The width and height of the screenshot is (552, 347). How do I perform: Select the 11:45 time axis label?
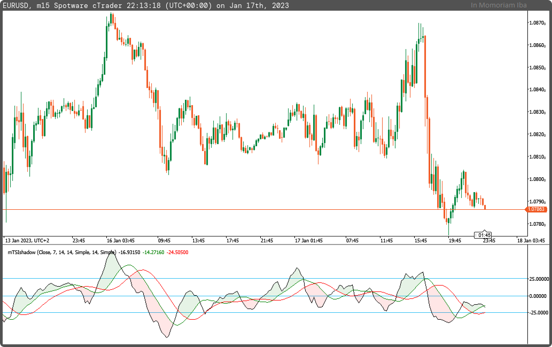[386, 241]
